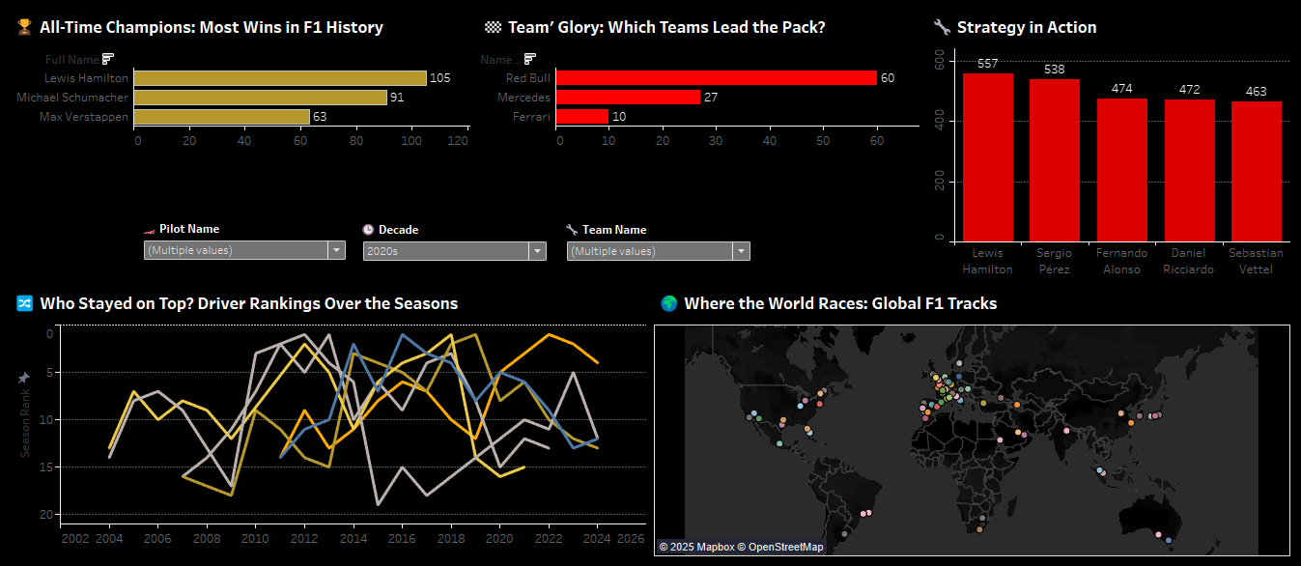Click the race car icon next to Pilot Name
Screen dimensions: 1301x566
(x=149, y=230)
